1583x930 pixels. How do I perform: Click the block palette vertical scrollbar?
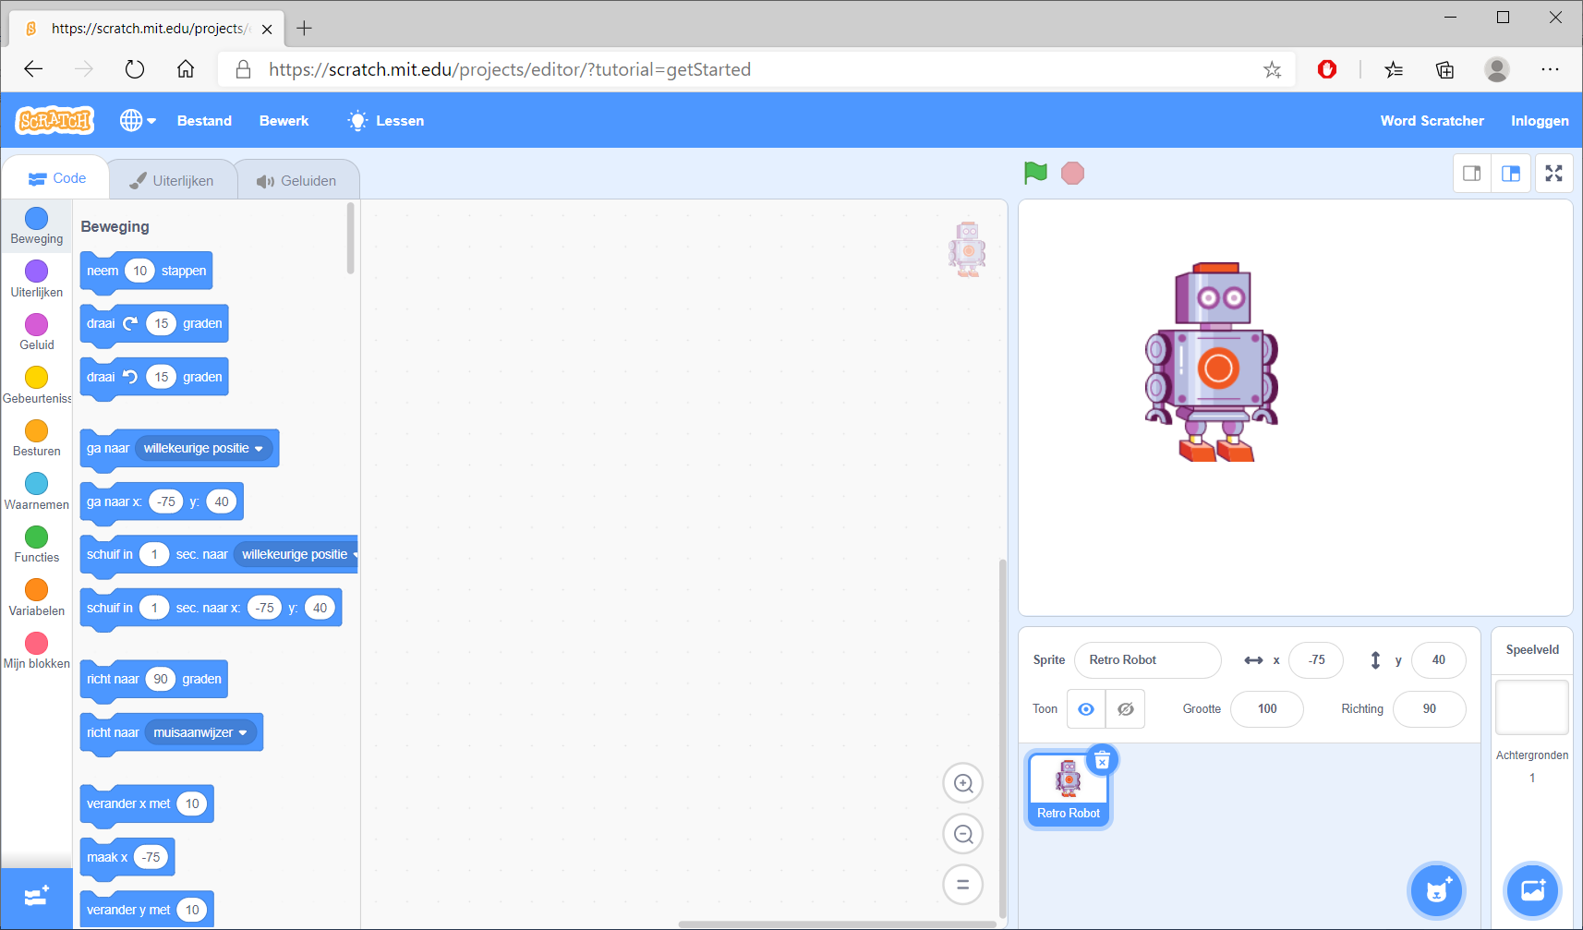351,238
